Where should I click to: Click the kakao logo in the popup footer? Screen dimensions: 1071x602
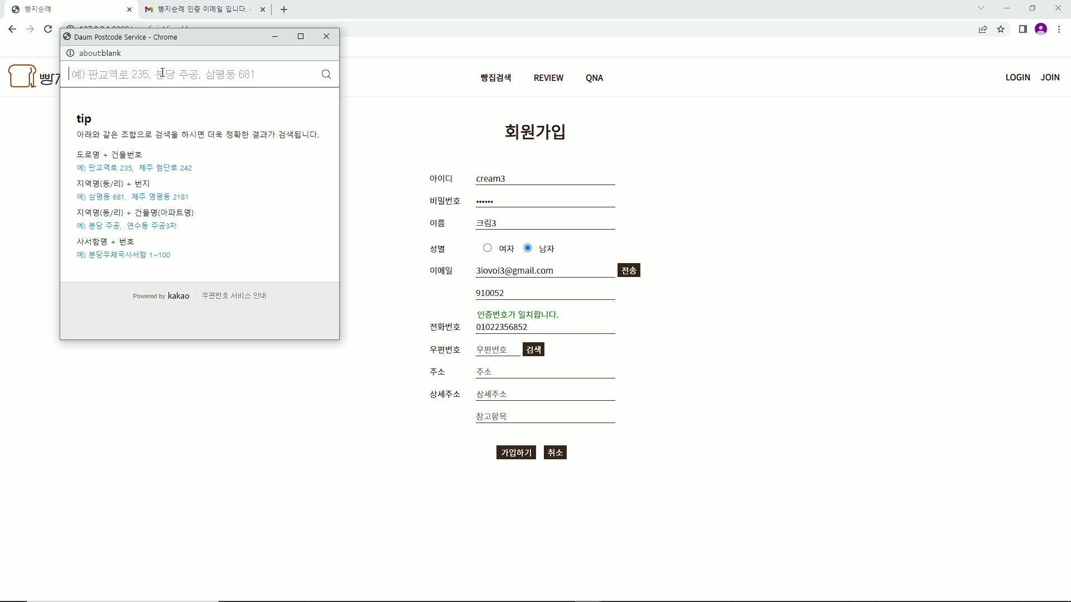(178, 295)
